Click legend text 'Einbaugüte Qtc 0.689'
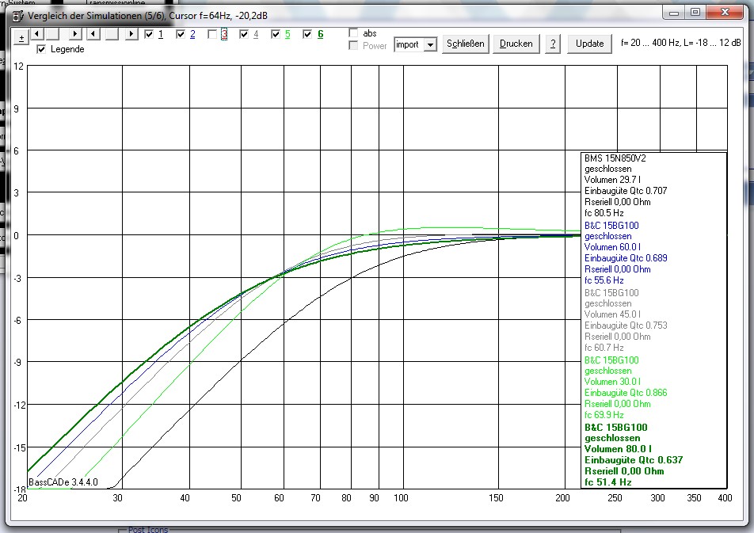This screenshot has height=533, width=754. click(626, 258)
